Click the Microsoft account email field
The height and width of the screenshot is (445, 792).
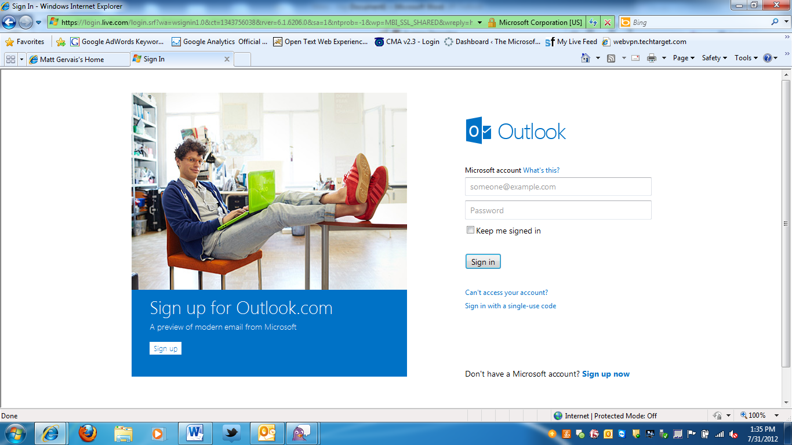(558, 187)
